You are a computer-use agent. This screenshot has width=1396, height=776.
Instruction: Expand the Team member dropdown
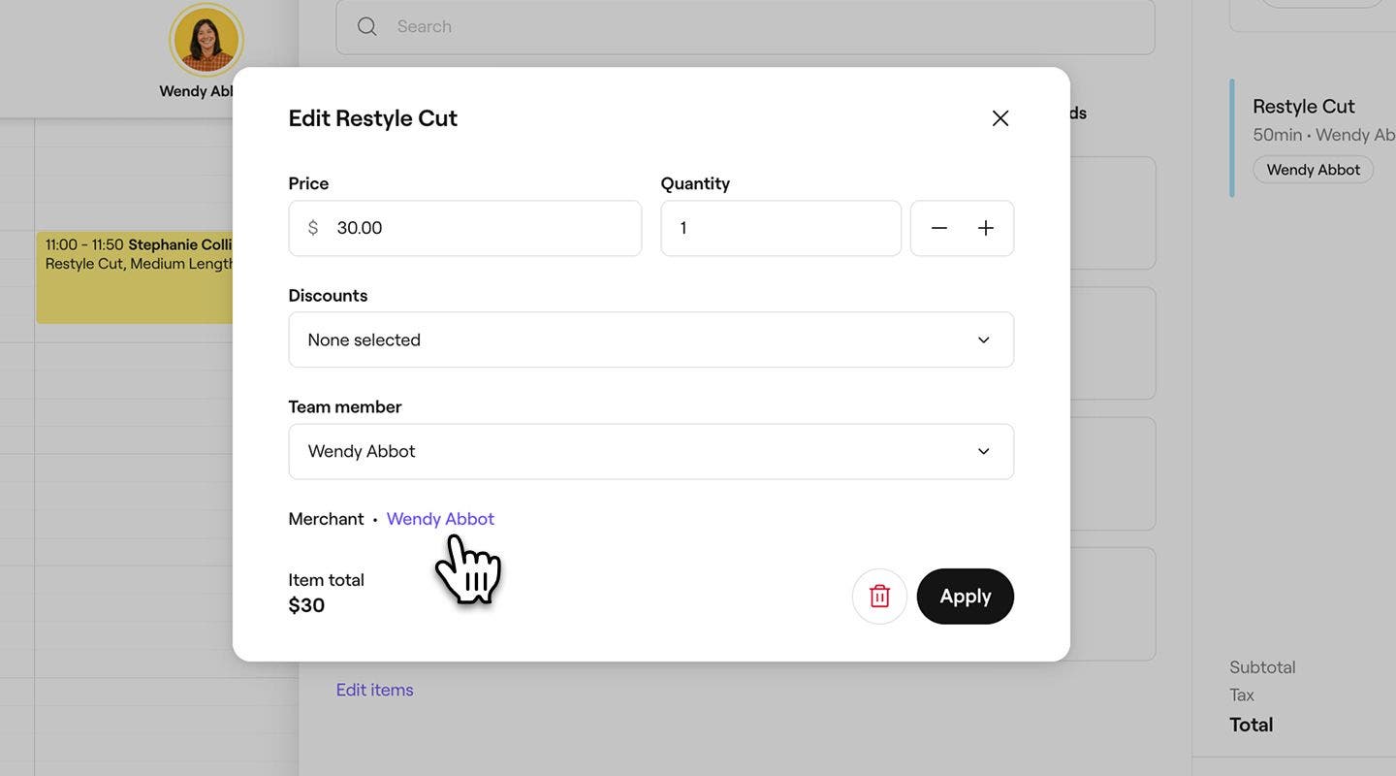click(x=651, y=448)
